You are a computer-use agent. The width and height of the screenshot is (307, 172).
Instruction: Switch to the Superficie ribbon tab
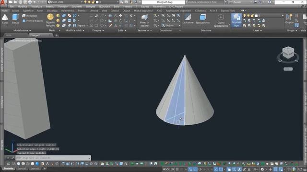28,11
